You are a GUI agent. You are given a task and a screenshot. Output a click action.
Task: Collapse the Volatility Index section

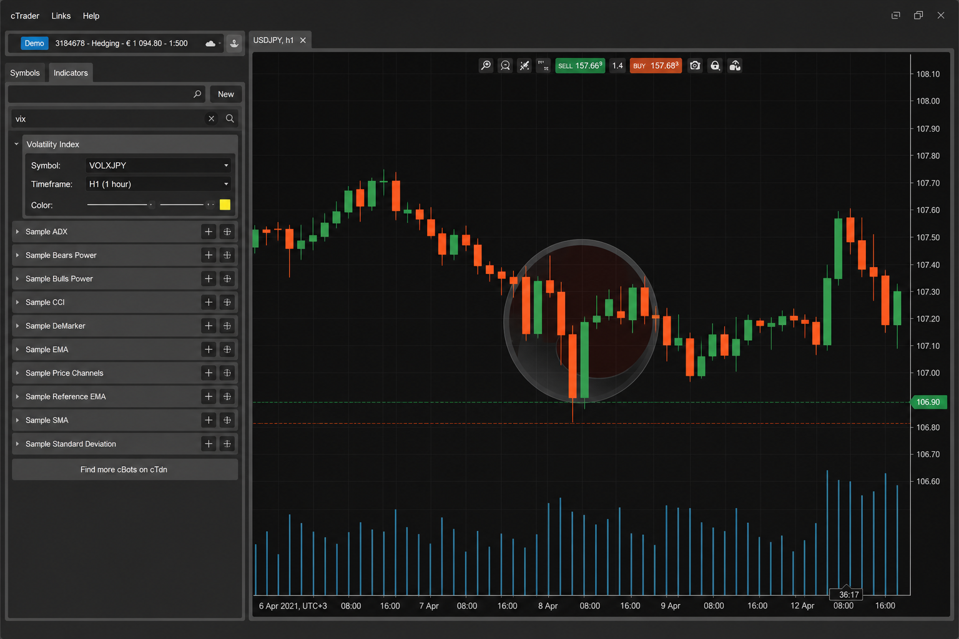(17, 144)
